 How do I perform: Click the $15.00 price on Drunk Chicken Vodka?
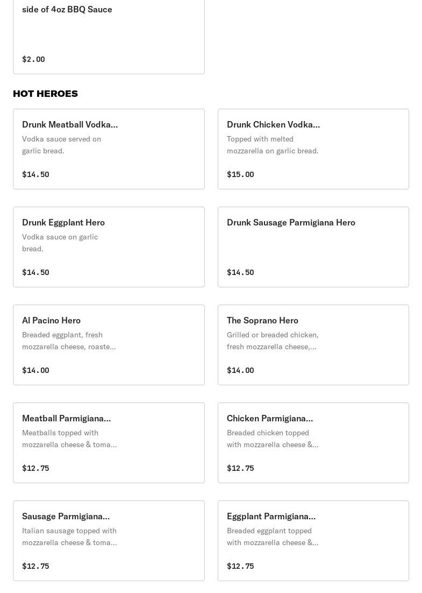point(240,174)
